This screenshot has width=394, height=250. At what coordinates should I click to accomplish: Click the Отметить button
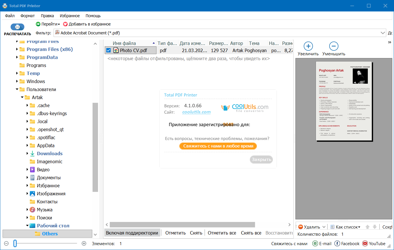point(175,233)
